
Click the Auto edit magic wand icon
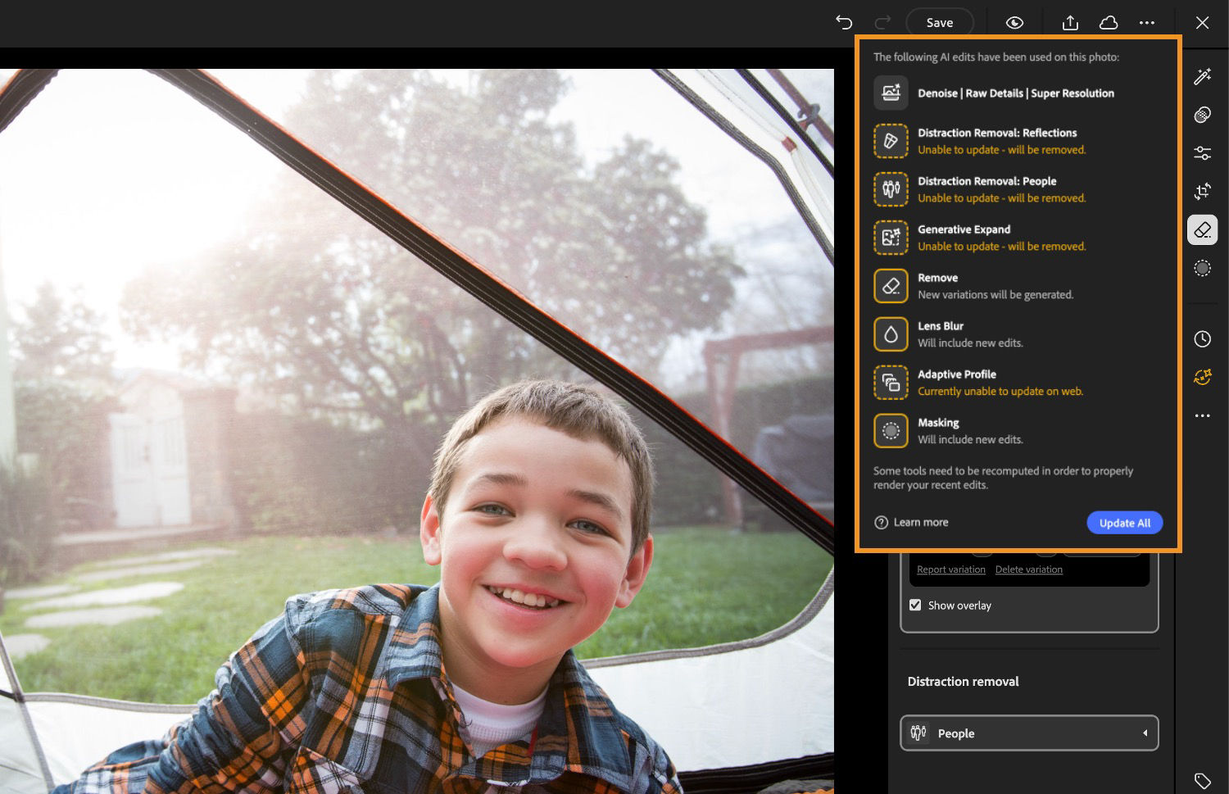click(1202, 76)
